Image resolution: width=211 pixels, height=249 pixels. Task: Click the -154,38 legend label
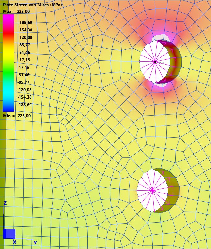[25, 97]
